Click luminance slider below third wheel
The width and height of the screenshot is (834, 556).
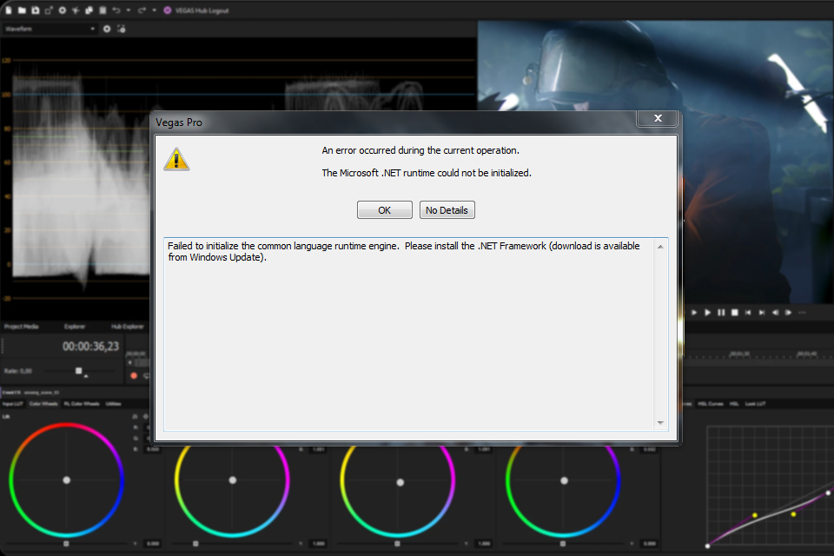tap(397, 544)
